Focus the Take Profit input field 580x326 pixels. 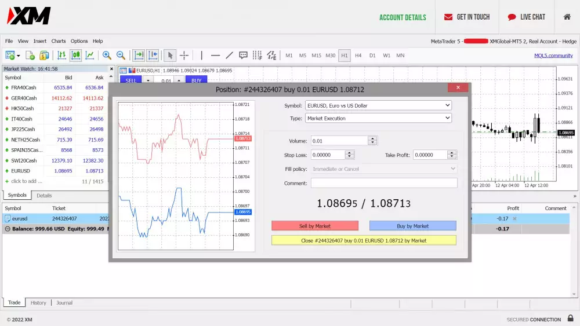coord(430,155)
